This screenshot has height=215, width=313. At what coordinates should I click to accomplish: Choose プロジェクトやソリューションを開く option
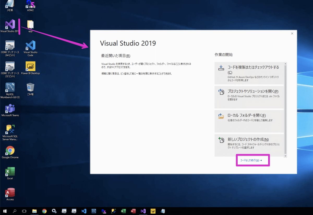coord(249,97)
